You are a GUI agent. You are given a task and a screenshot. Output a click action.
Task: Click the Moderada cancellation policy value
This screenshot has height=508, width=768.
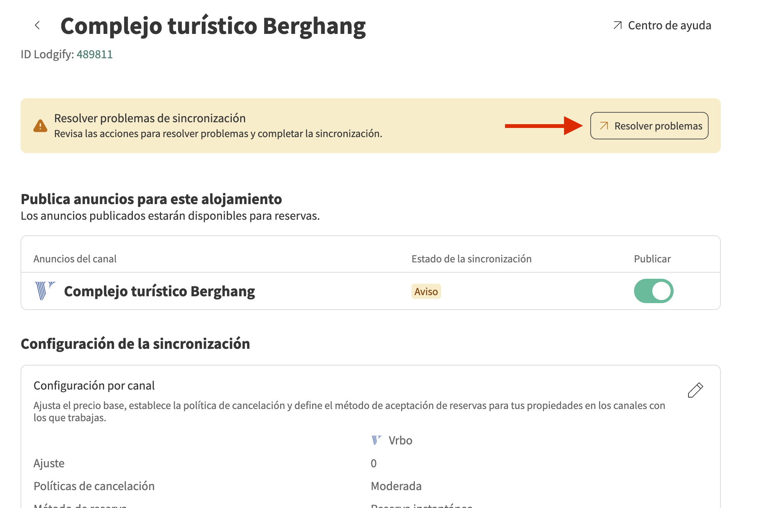[396, 486]
